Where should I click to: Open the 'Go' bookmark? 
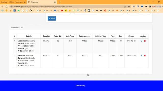[79, 11]
